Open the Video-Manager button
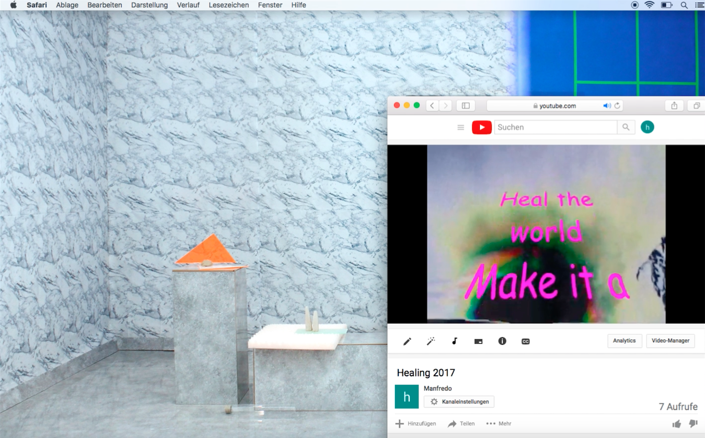The width and height of the screenshot is (705, 438). (670, 341)
